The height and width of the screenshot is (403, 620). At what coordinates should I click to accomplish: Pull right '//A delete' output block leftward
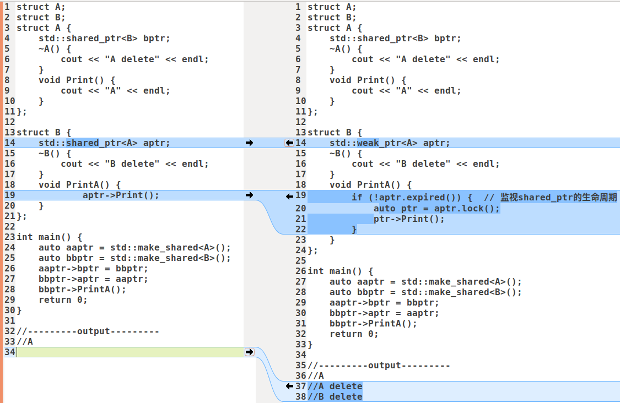click(x=289, y=386)
